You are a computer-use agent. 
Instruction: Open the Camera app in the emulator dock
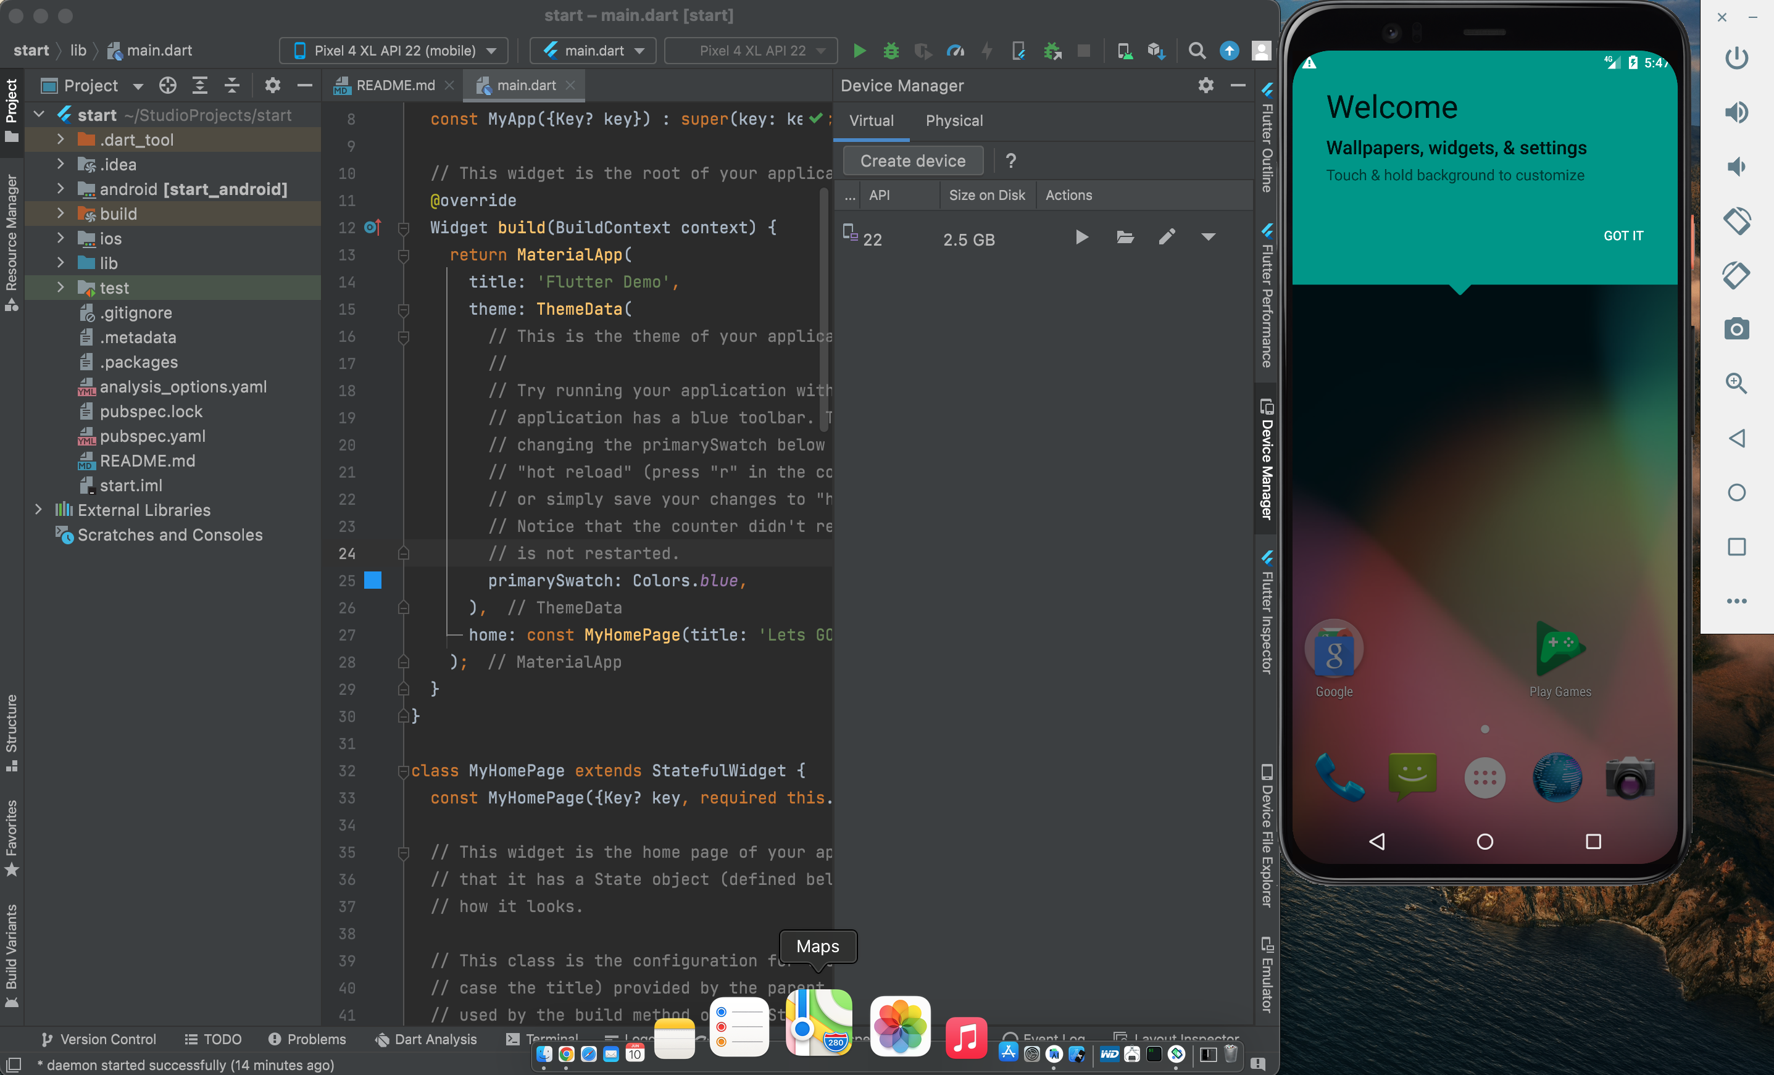click(1630, 777)
